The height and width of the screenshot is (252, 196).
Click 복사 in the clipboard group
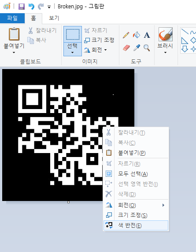37,40
